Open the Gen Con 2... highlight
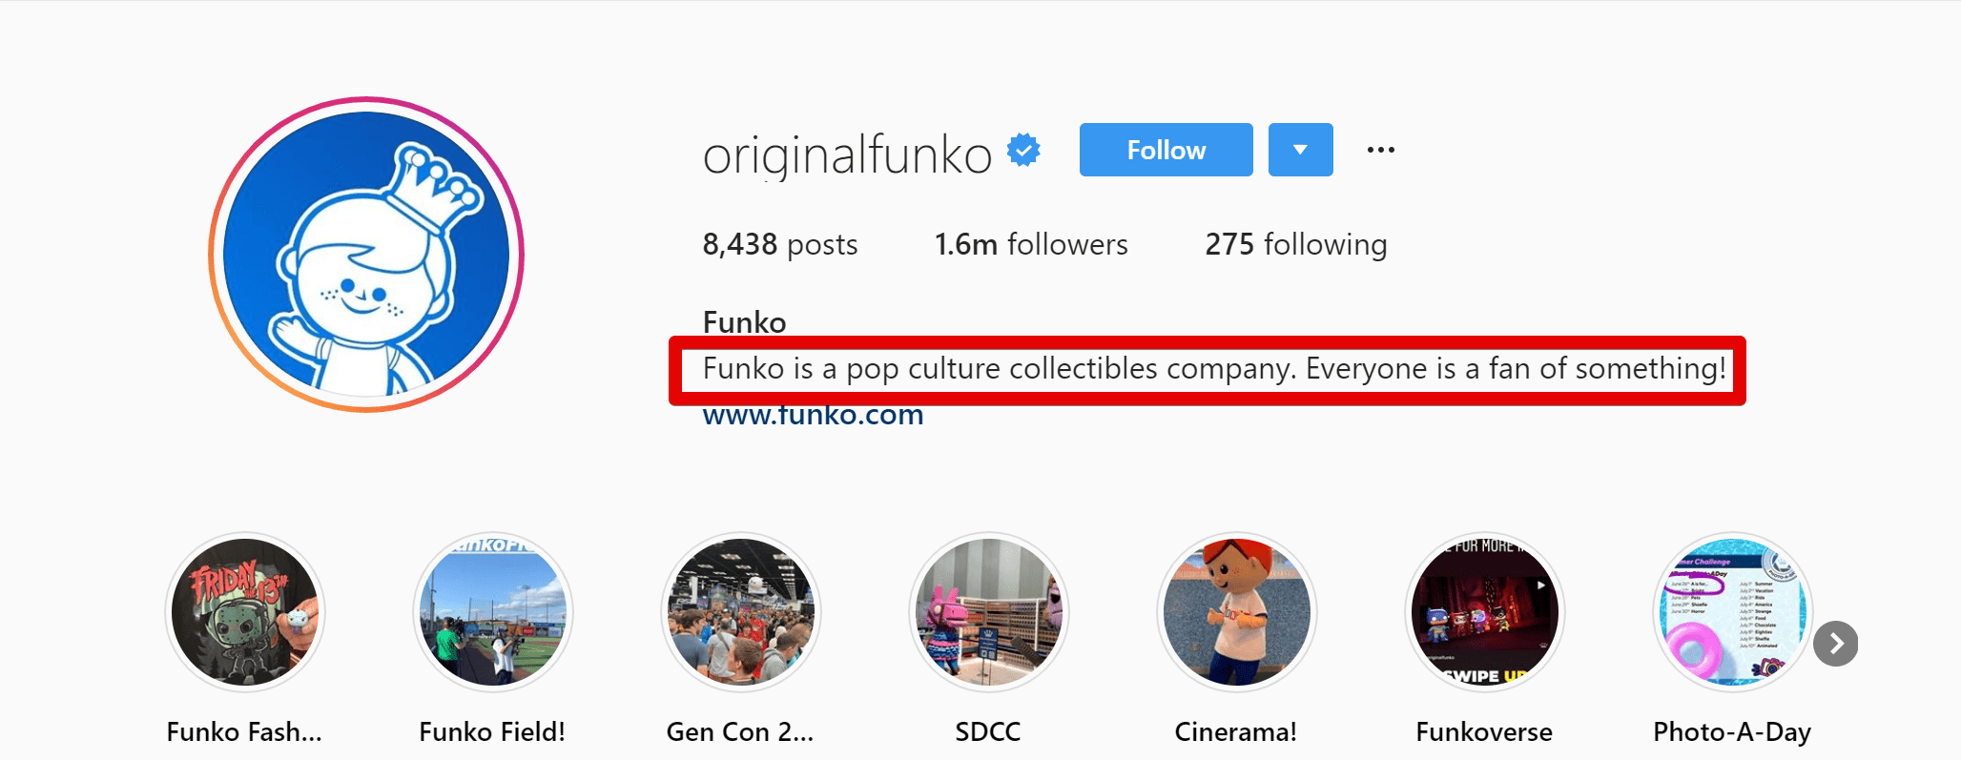The height and width of the screenshot is (760, 1961). coord(740,613)
